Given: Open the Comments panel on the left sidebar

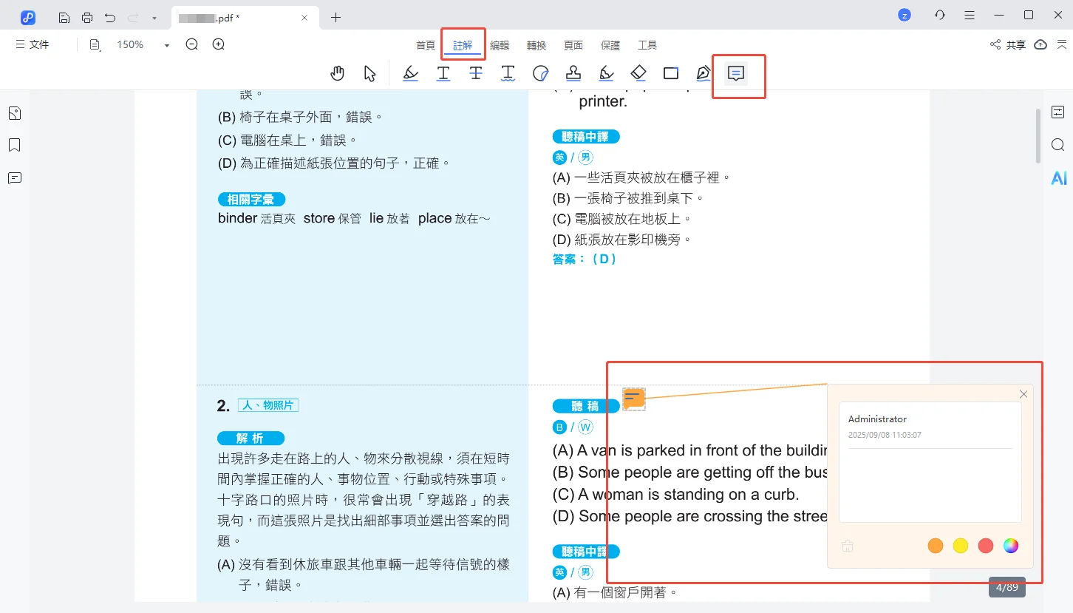Looking at the screenshot, I should (15, 177).
